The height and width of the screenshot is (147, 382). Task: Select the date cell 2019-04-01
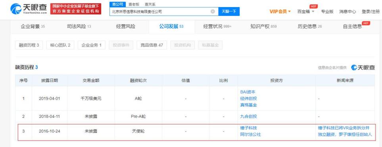pyautogui.click(x=49, y=99)
